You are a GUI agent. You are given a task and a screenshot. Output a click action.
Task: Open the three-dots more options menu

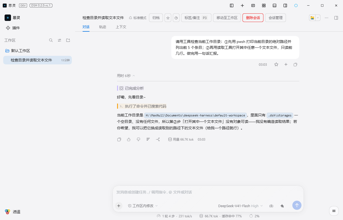coord(326,18)
